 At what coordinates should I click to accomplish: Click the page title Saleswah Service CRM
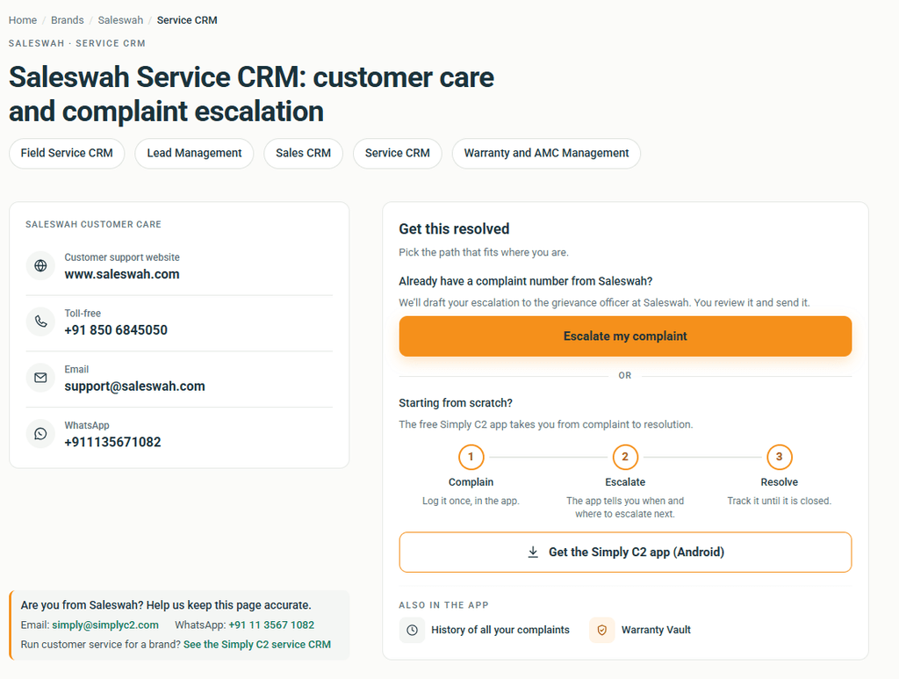251,94
